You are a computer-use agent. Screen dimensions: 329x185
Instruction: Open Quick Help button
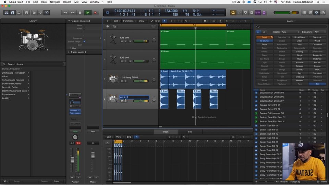(x=26, y=13)
